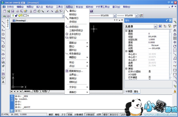Open the 文件(F) menu
Image resolution: width=178 pixels, height=117 pixels.
(10, 7)
